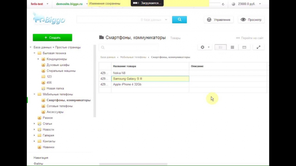Viewport: 296px width, 166px height.
Task: Collapse the База данных + Простые страницы tree
Action: pos(31,47)
